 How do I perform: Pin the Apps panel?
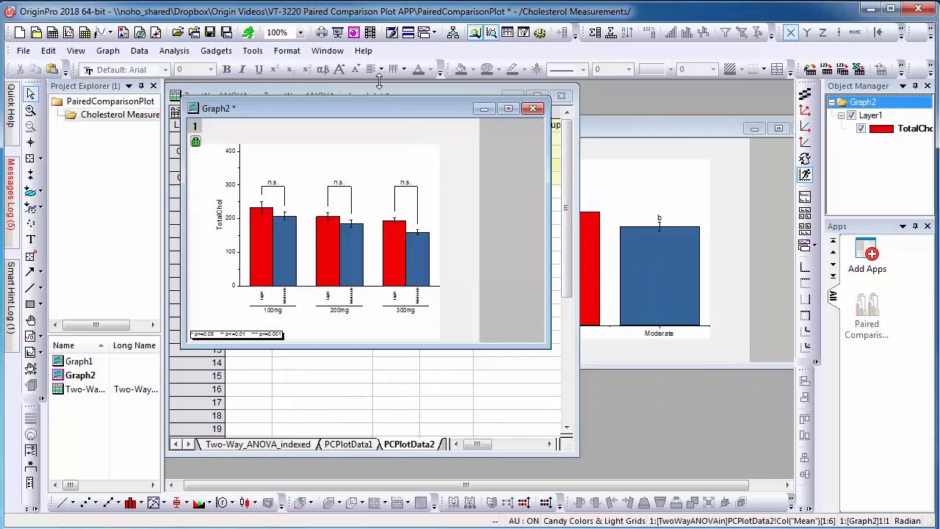click(915, 226)
